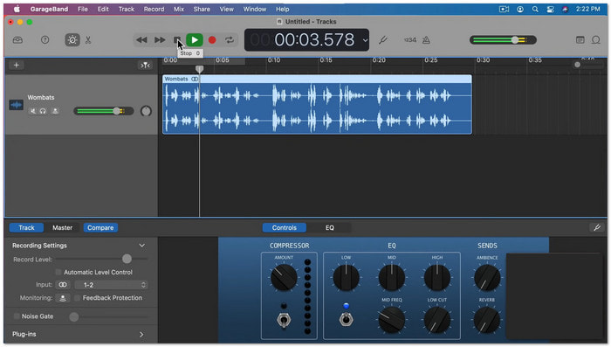This screenshot has width=611, height=347.
Task: Flip the Compressor on/off switch
Action: (284, 320)
